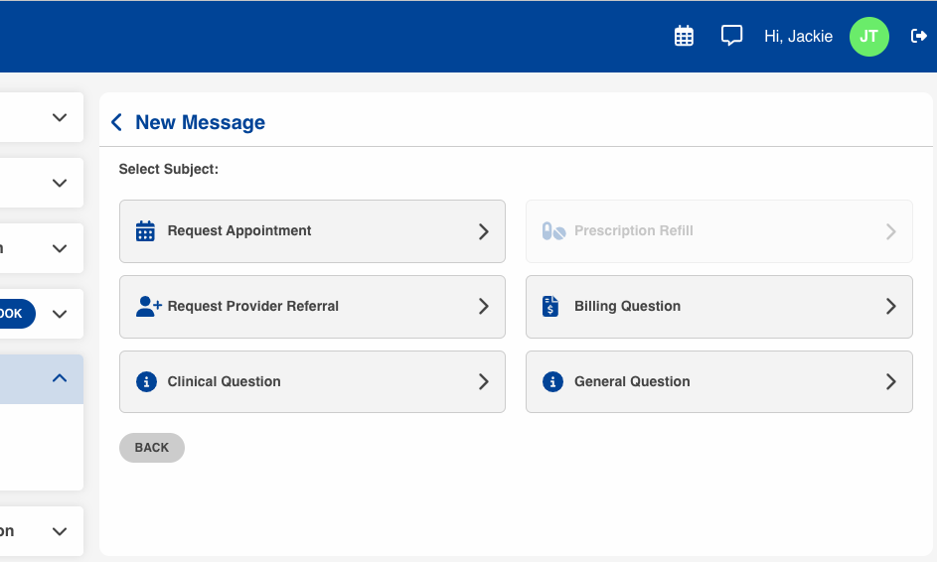Click the logout arrow icon
The height and width of the screenshot is (562, 937).
coord(919,36)
